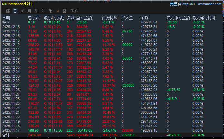Click profit value 304.76
Viewport: 224px width, 139px height.
point(82,27)
